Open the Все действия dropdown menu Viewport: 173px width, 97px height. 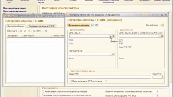[x=153, y=25]
